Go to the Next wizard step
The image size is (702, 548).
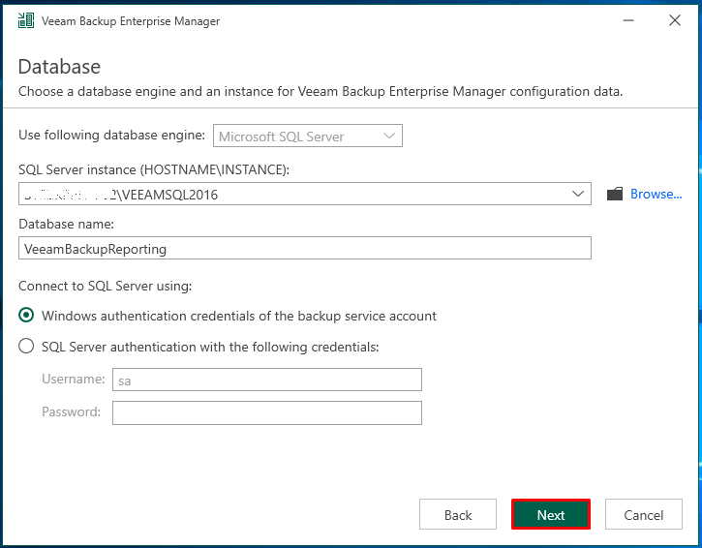coord(551,514)
